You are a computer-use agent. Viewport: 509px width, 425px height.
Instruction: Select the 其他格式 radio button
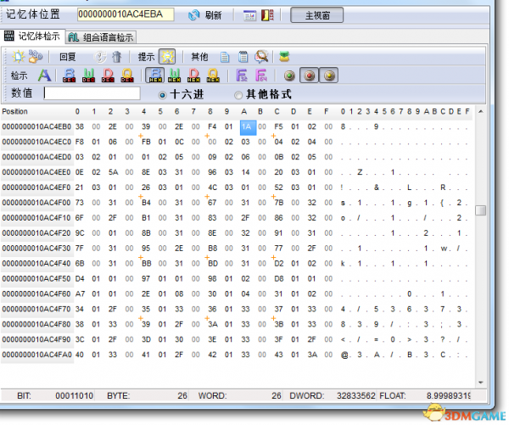(238, 94)
